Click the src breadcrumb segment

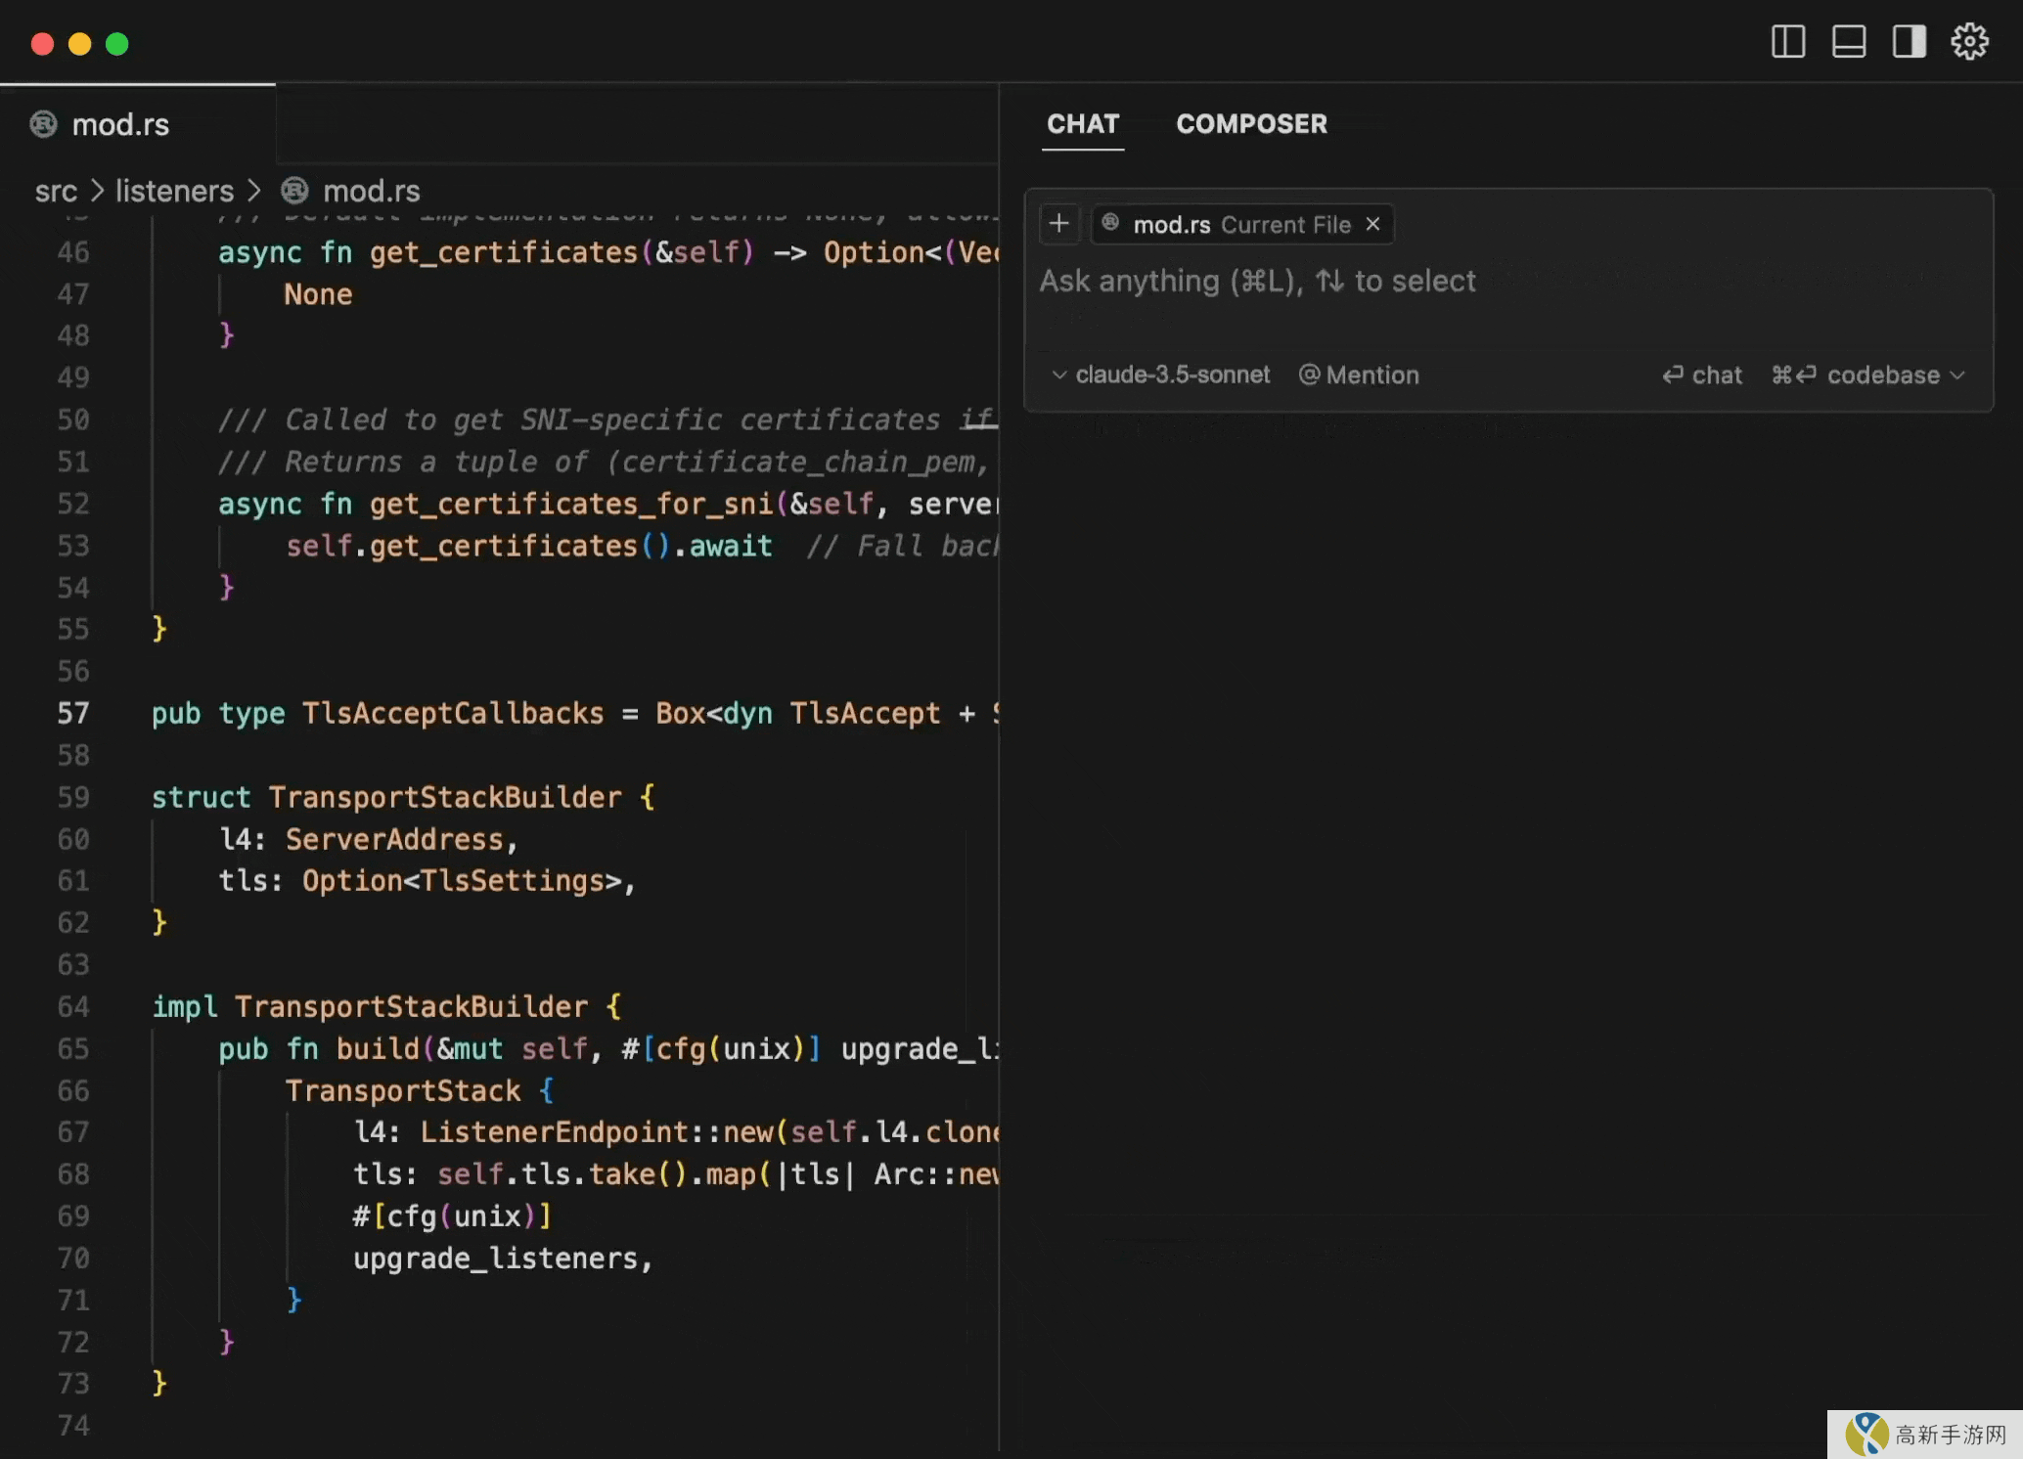pos(56,191)
